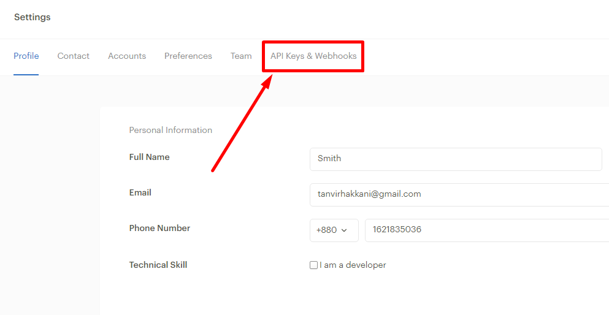Image resolution: width=609 pixels, height=315 pixels.
Task: Click the Full Name field label
Action: tap(149, 157)
